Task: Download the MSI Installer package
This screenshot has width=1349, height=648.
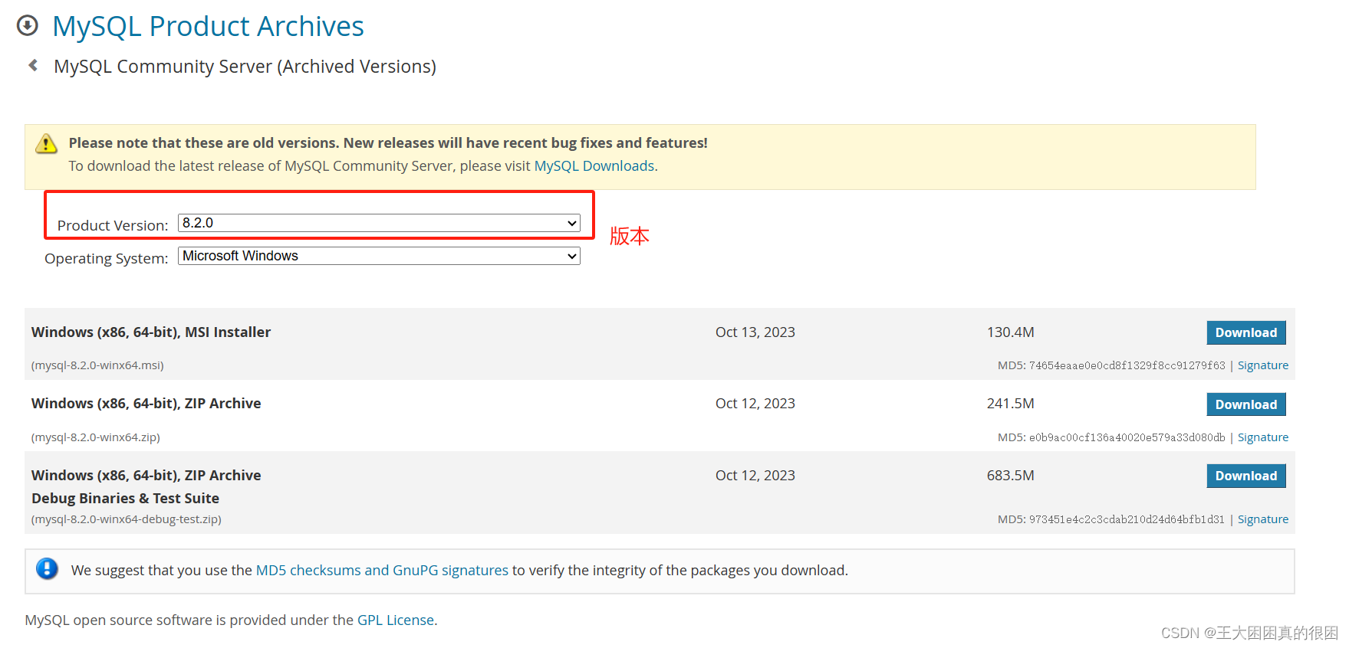Action: coord(1246,332)
